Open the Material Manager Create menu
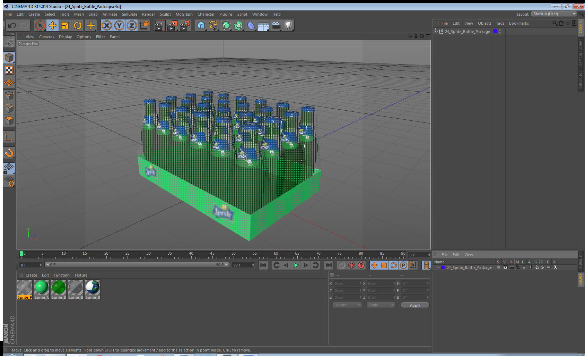 pyautogui.click(x=31, y=275)
